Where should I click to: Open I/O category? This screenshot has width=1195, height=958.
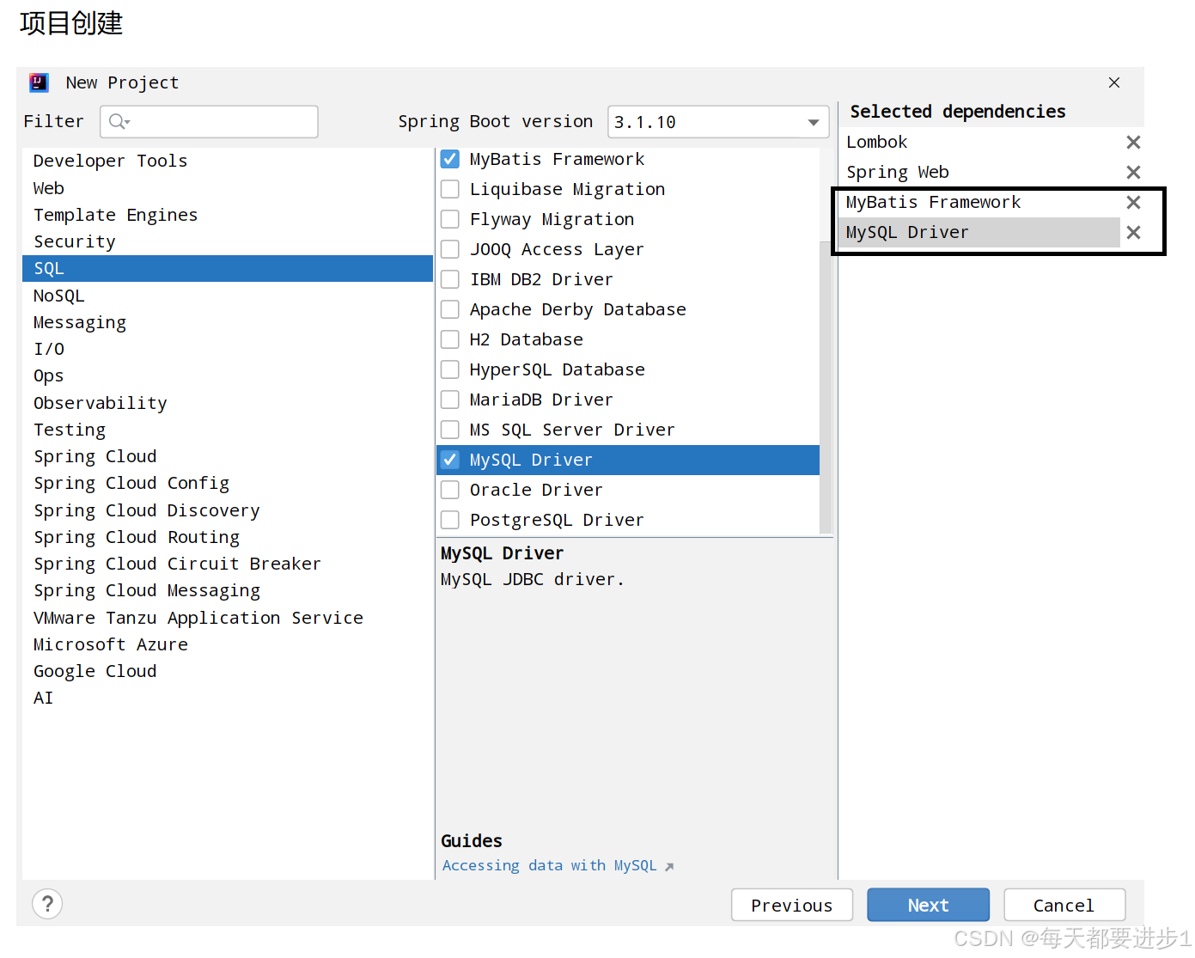point(228,349)
